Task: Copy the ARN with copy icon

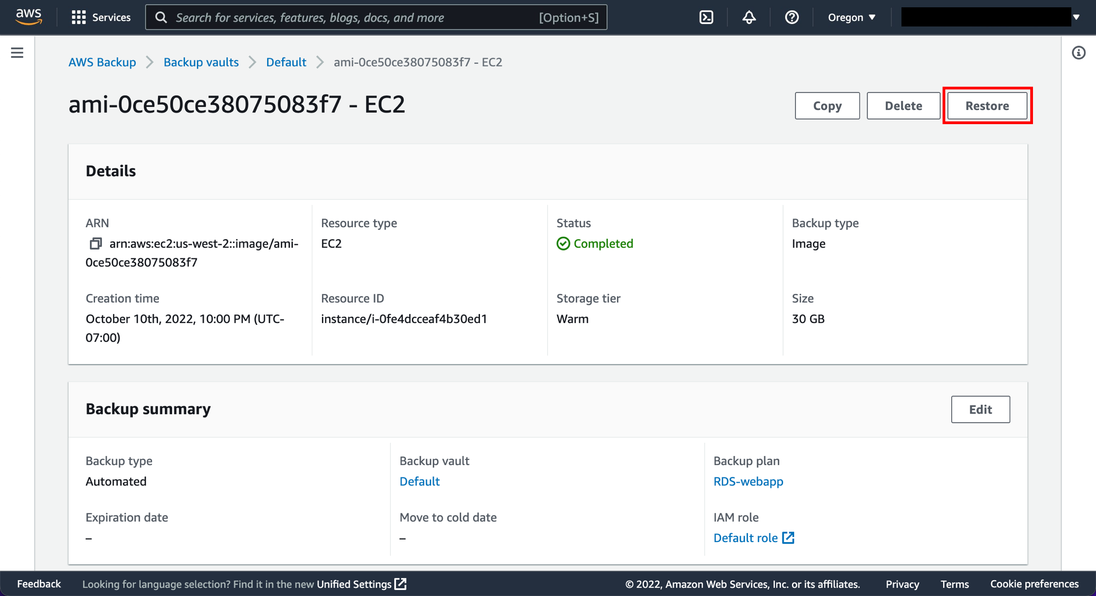Action: pos(95,244)
